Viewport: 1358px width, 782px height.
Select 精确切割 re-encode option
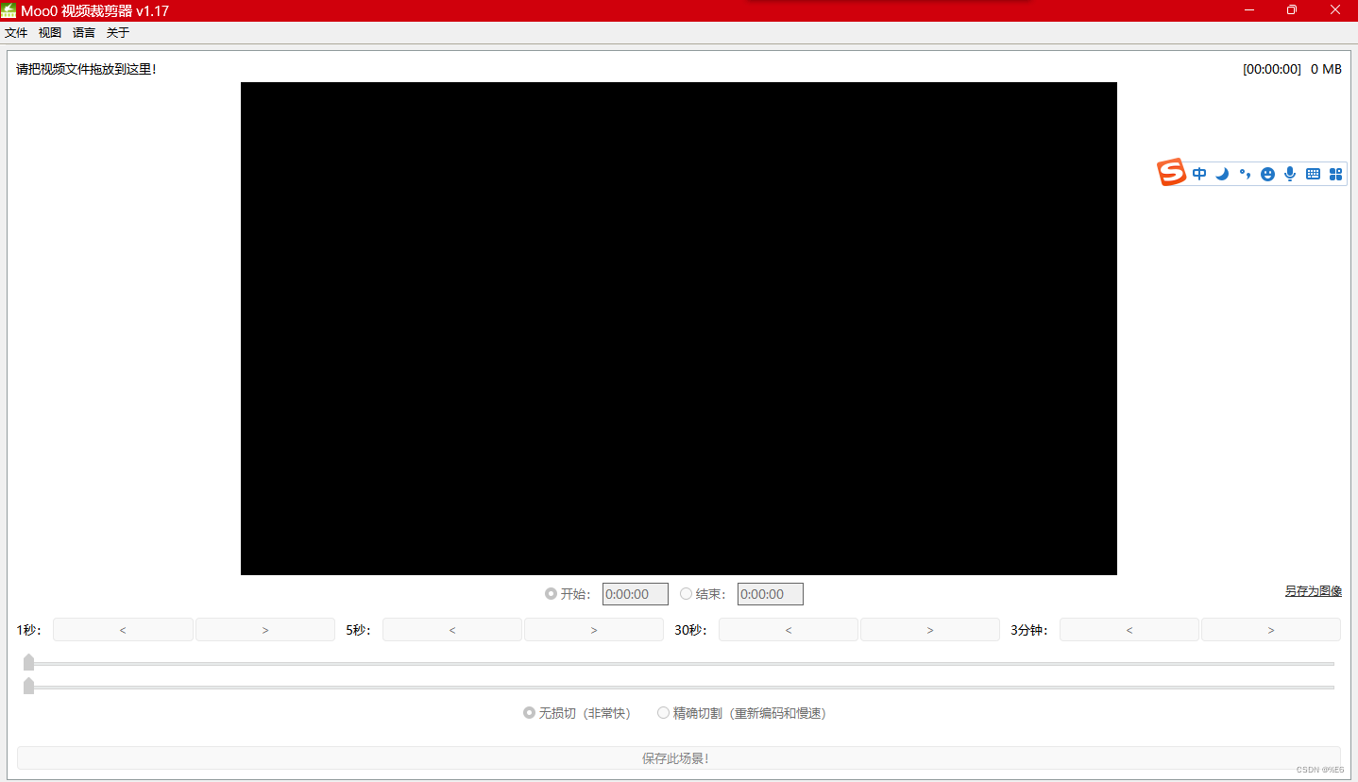pyautogui.click(x=663, y=713)
